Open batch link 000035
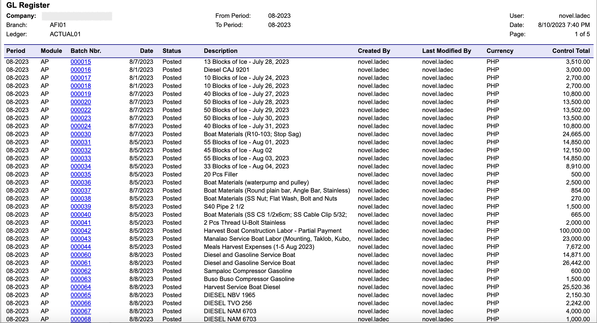This screenshot has height=323, width=597. [x=81, y=174]
